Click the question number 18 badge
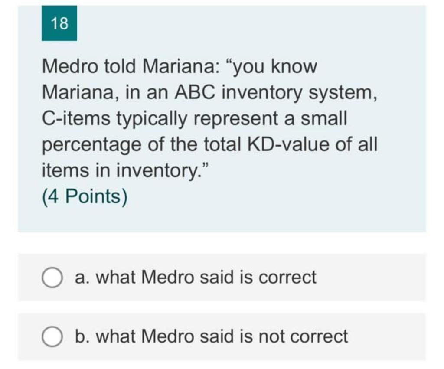This screenshot has height=369, width=444. point(59,23)
